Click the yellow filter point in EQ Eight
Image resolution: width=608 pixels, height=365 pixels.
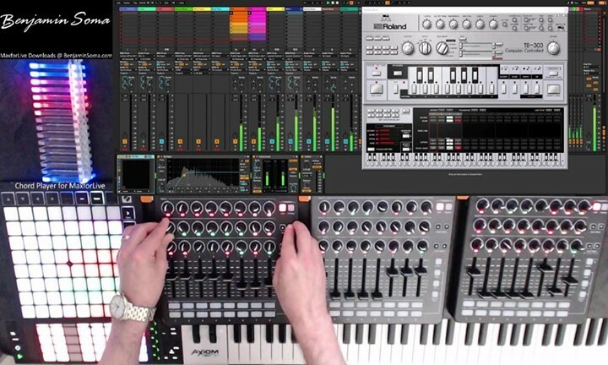(x=184, y=175)
